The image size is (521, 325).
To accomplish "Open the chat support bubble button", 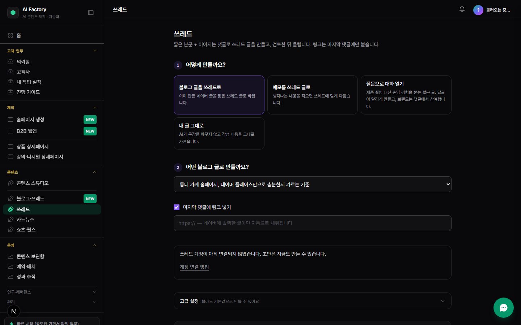I will [504, 308].
